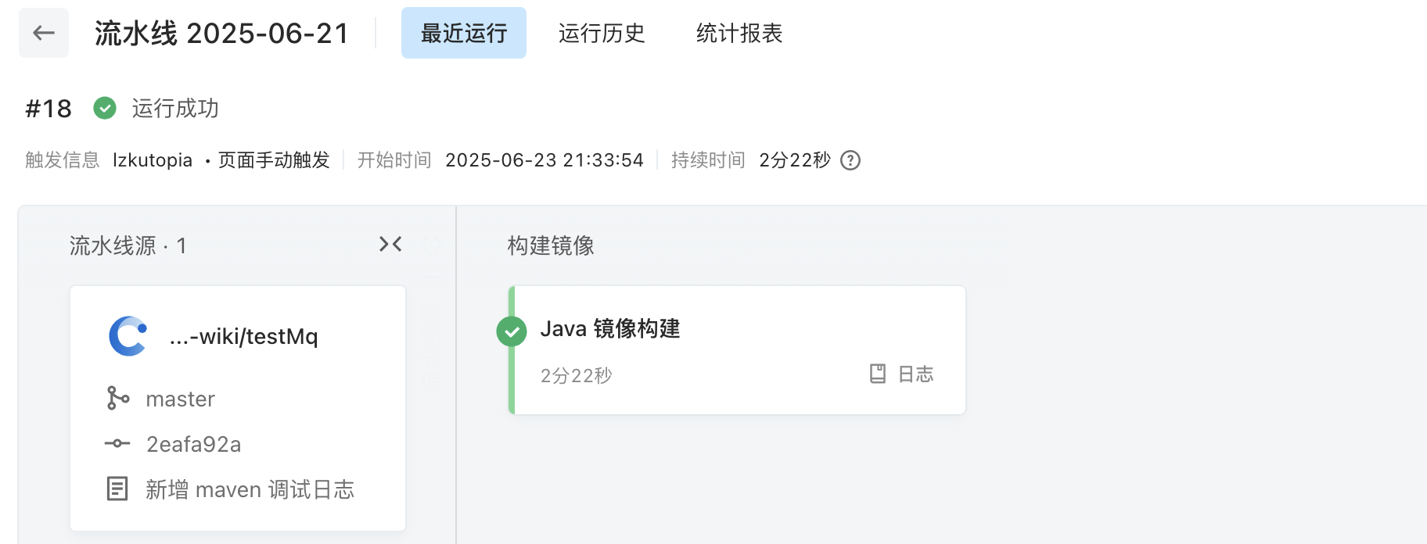Switch to the 最近运行 tab

coord(464,33)
